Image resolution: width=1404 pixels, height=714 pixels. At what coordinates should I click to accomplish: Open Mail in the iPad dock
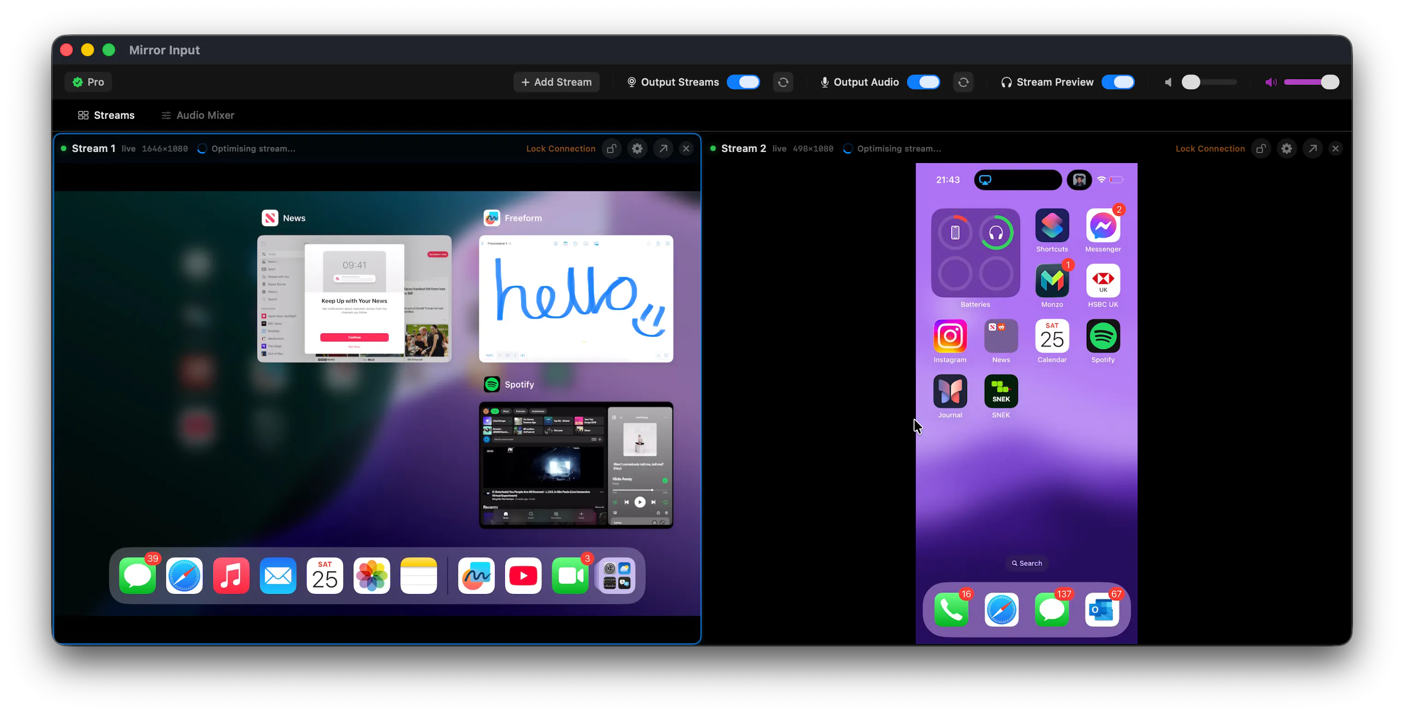(x=278, y=576)
